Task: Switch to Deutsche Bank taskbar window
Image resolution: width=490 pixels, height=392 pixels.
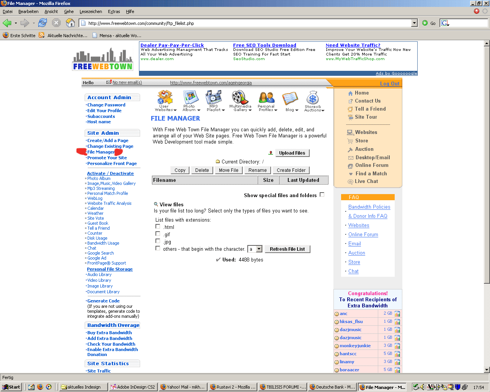Action: 332,387
